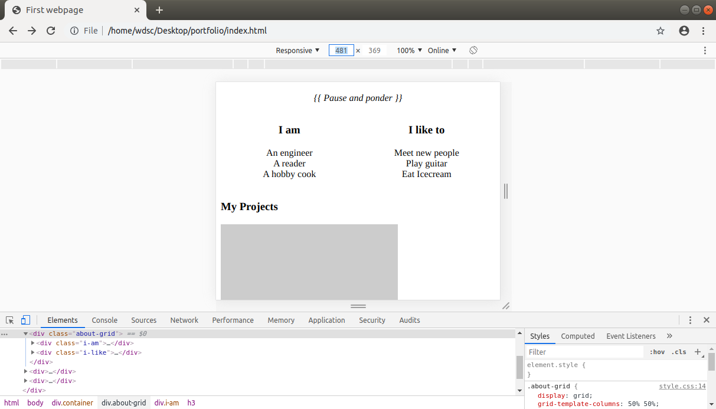The height and width of the screenshot is (409, 716).
Task: Open Chrome main menu three dots
Action: click(704, 31)
